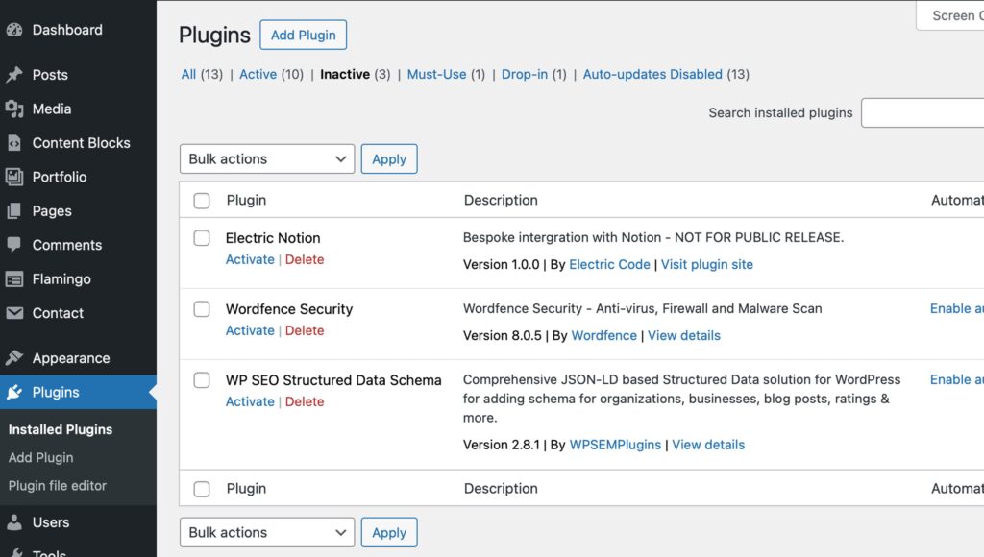
Task: Open the WPSEMPlugins author link
Action: pos(615,445)
